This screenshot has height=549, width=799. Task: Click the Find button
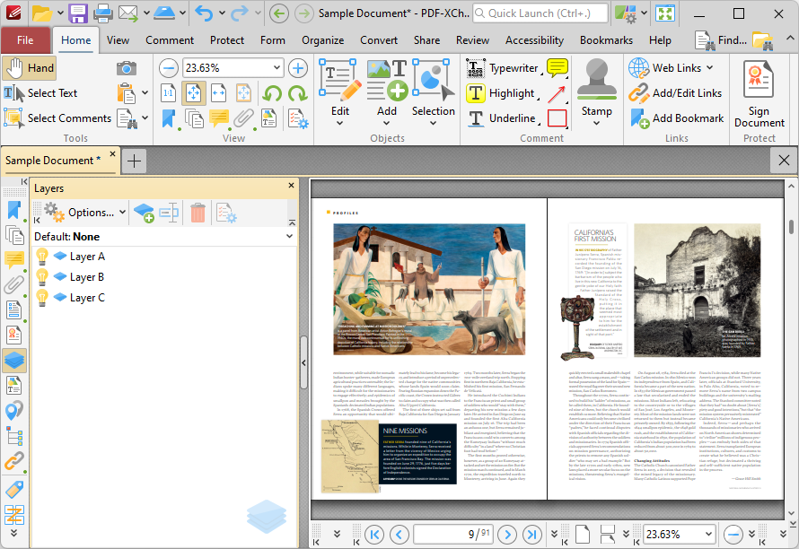point(721,40)
